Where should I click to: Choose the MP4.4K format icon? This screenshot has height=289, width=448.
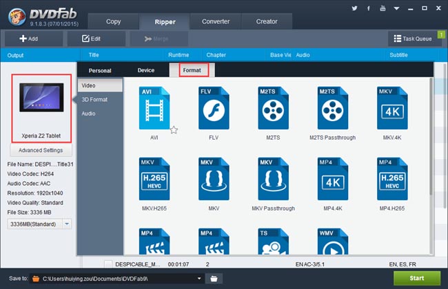click(x=333, y=179)
